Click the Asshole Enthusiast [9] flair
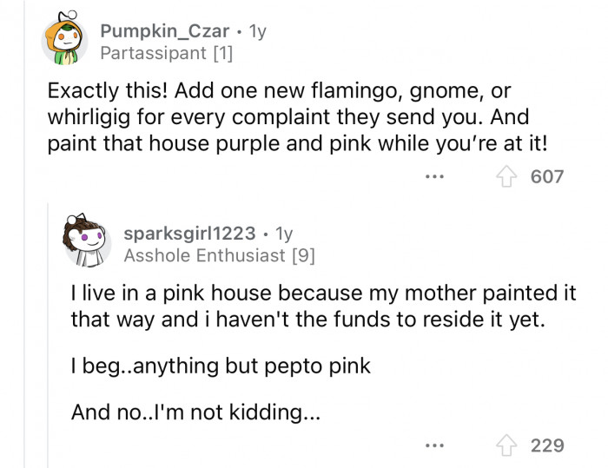The width and height of the screenshot is (608, 468). tap(219, 255)
